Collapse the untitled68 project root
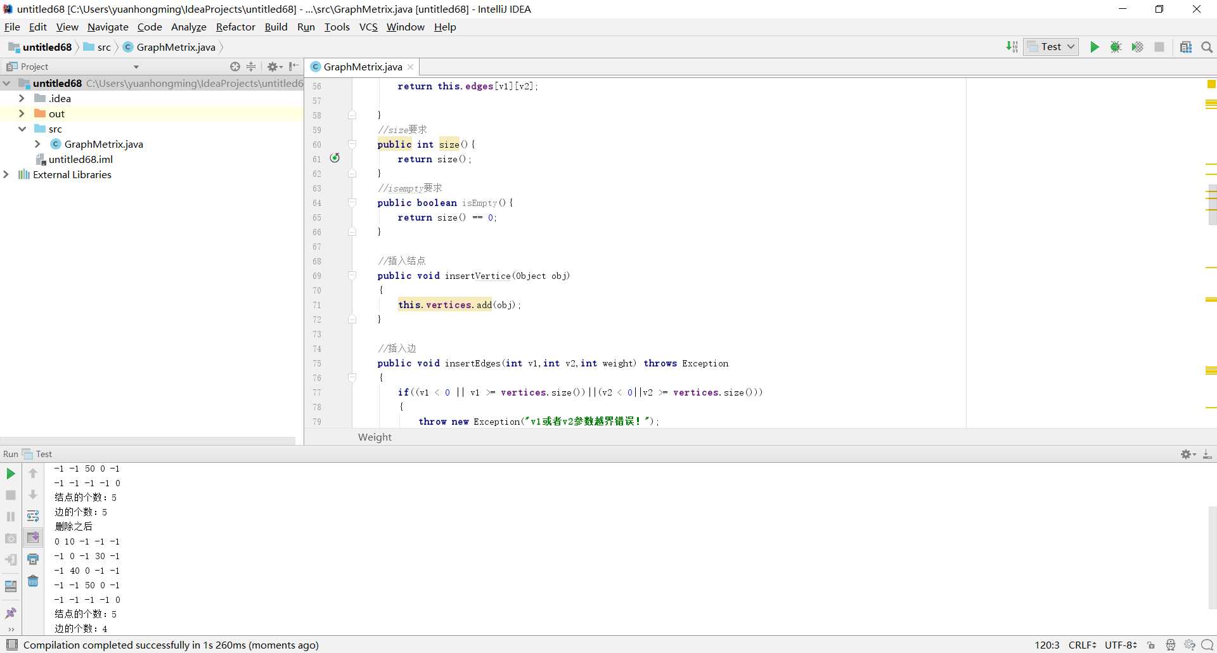Image resolution: width=1217 pixels, height=653 pixels. pos(6,83)
